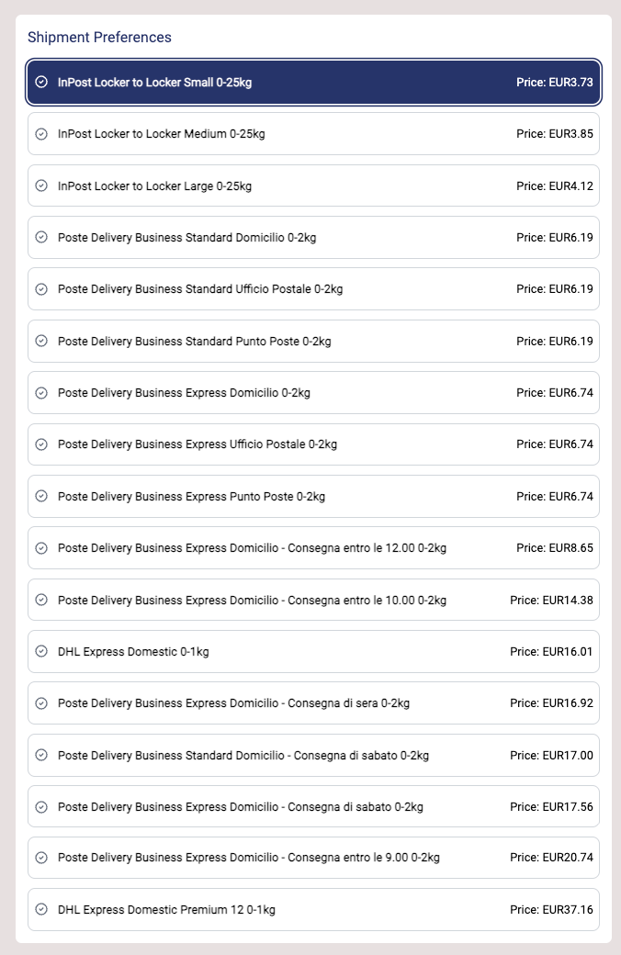The image size is (621, 955).
Task: Choose Express Domicilio Consegna entro le 10.00
Action: pos(252,600)
